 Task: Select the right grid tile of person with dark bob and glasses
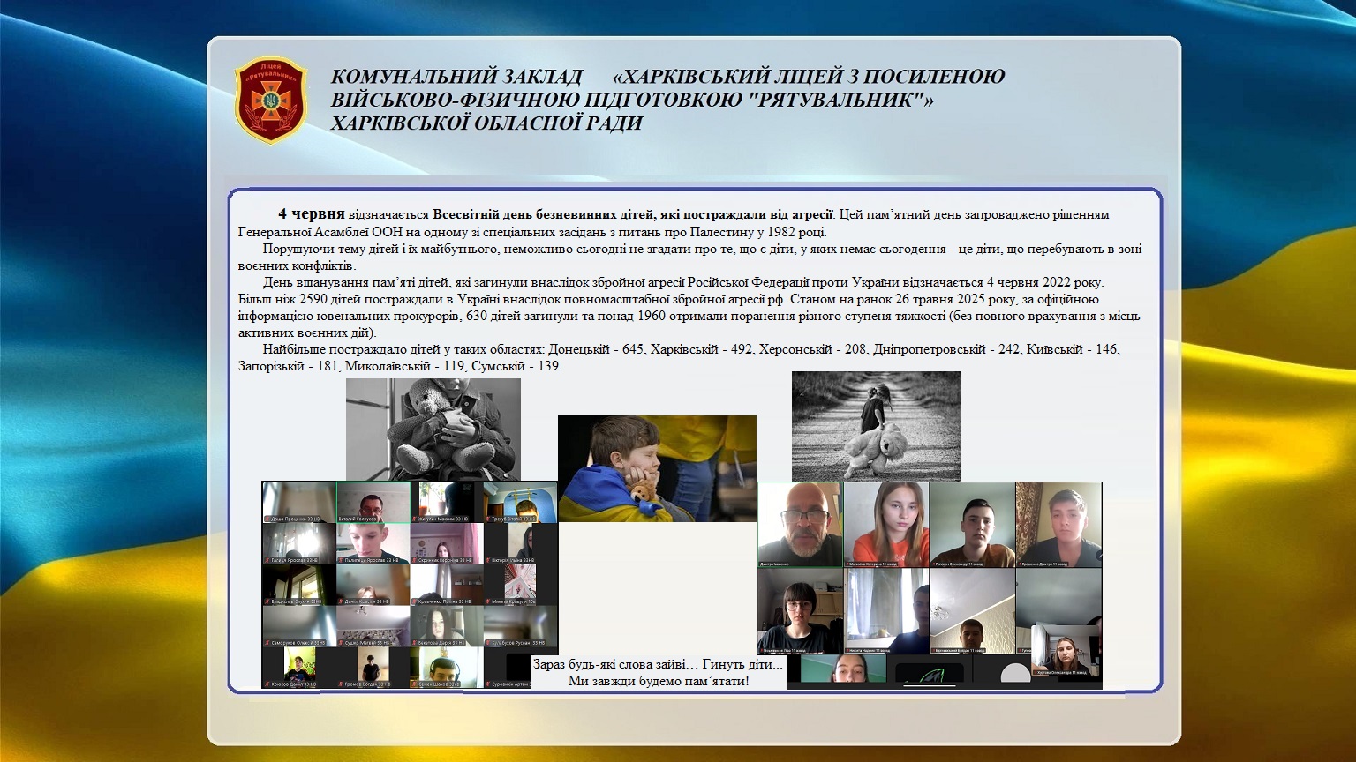click(800, 610)
